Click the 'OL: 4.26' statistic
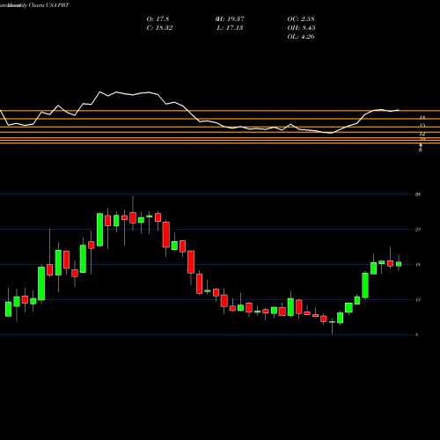Viewport: 440px width, 440px height. 301,37
